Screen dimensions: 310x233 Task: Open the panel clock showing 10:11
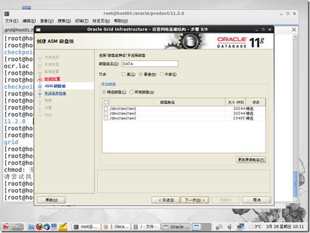285,227
